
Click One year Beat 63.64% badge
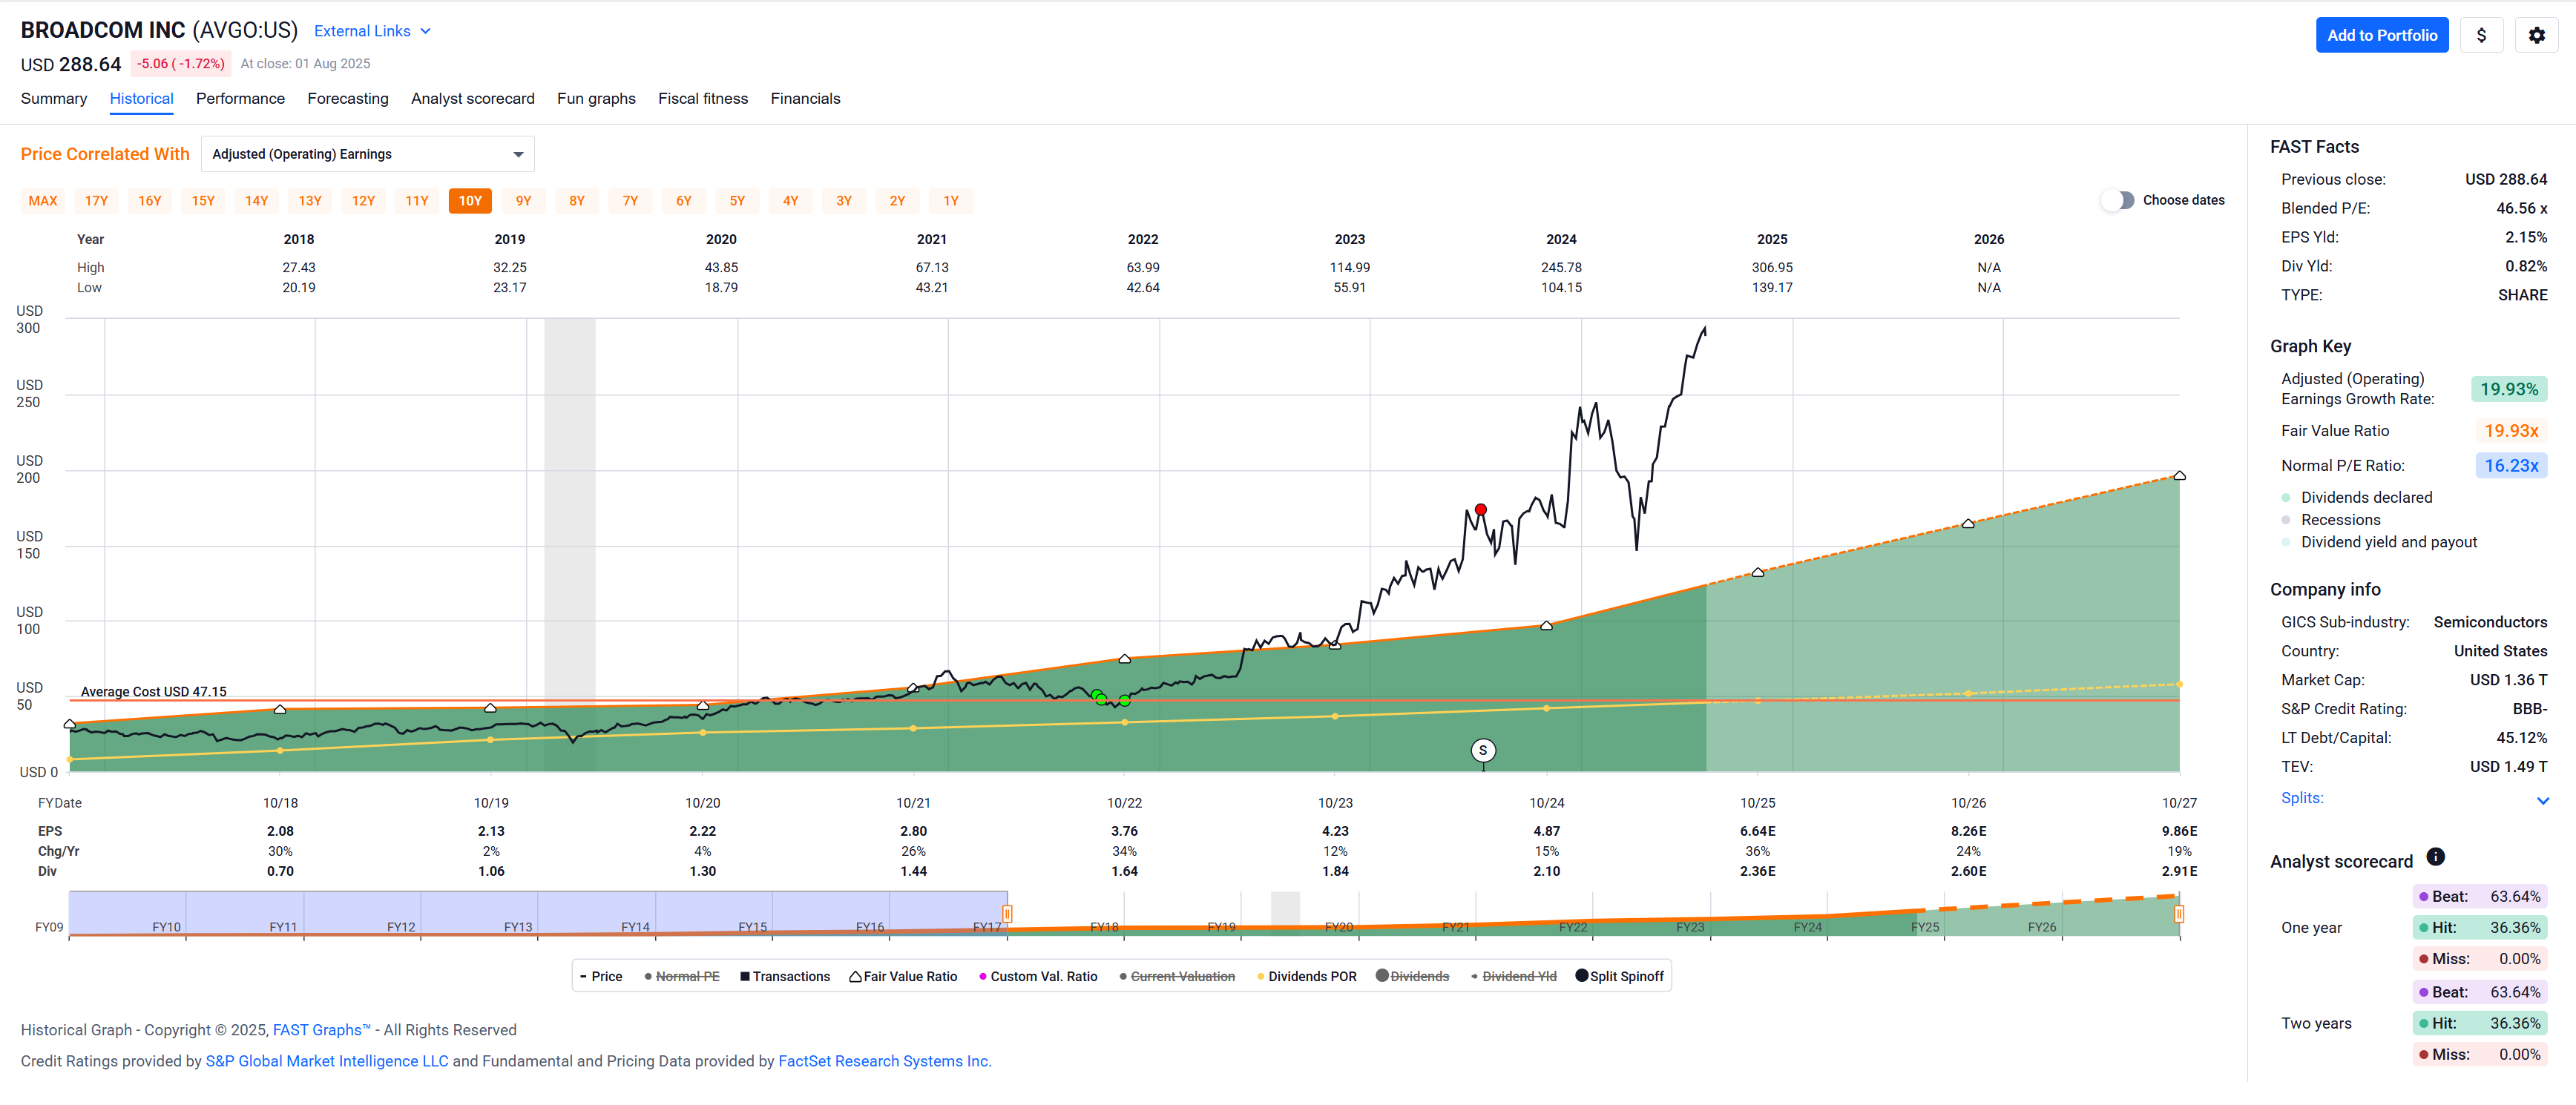tap(2479, 896)
